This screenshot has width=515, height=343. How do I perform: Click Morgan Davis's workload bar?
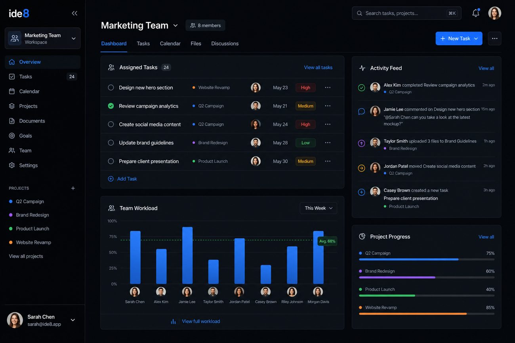[318, 257]
